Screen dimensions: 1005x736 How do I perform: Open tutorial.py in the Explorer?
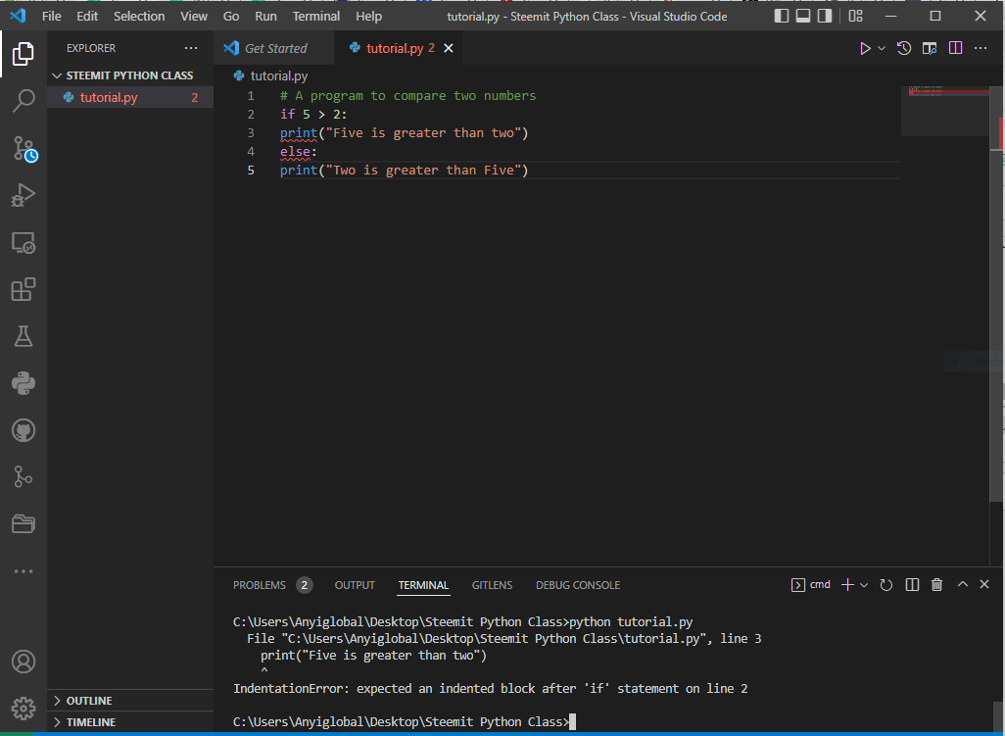[x=109, y=97]
